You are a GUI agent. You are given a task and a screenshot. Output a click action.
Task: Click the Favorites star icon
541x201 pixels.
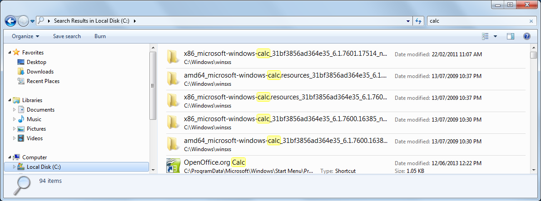tap(16, 52)
